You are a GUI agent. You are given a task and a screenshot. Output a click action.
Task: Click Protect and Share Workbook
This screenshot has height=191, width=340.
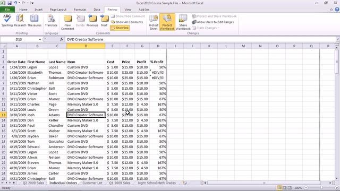214,16
